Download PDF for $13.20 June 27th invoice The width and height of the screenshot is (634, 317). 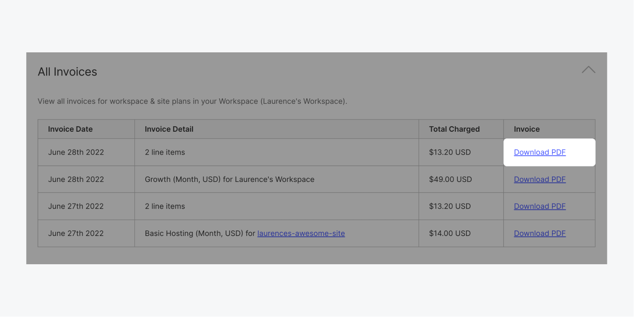tap(539, 206)
